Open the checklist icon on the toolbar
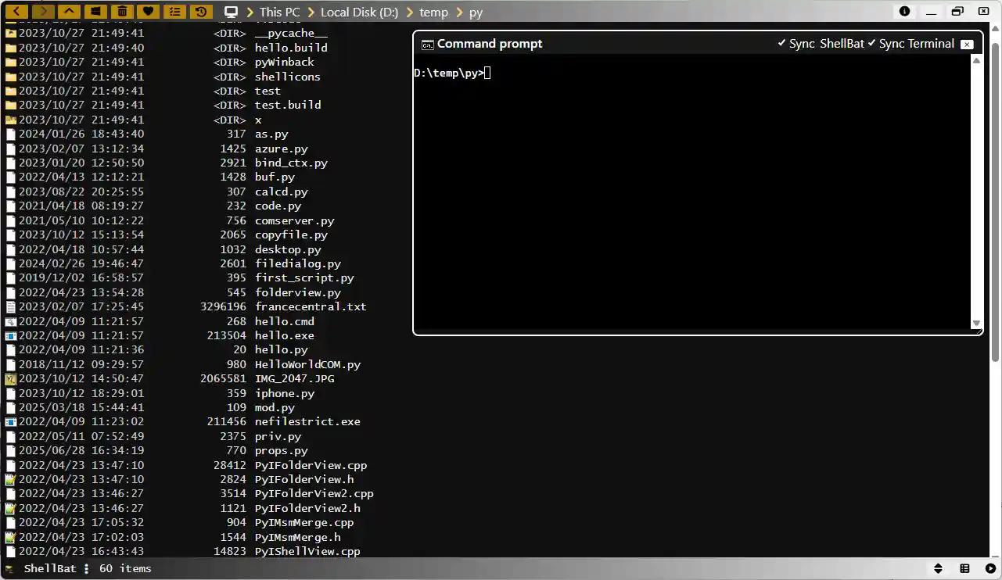The height and width of the screenshot is (580, 1002). (x=176, y=11)
